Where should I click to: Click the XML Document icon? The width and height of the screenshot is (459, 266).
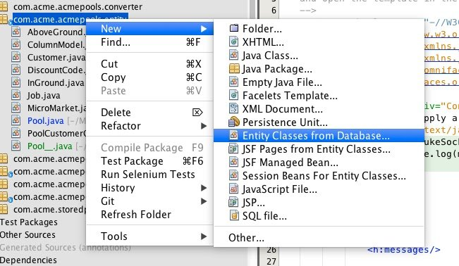233,109
